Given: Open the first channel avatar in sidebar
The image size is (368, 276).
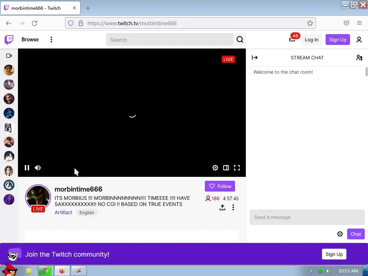Looking at the screenshot, I should (9, 70).
